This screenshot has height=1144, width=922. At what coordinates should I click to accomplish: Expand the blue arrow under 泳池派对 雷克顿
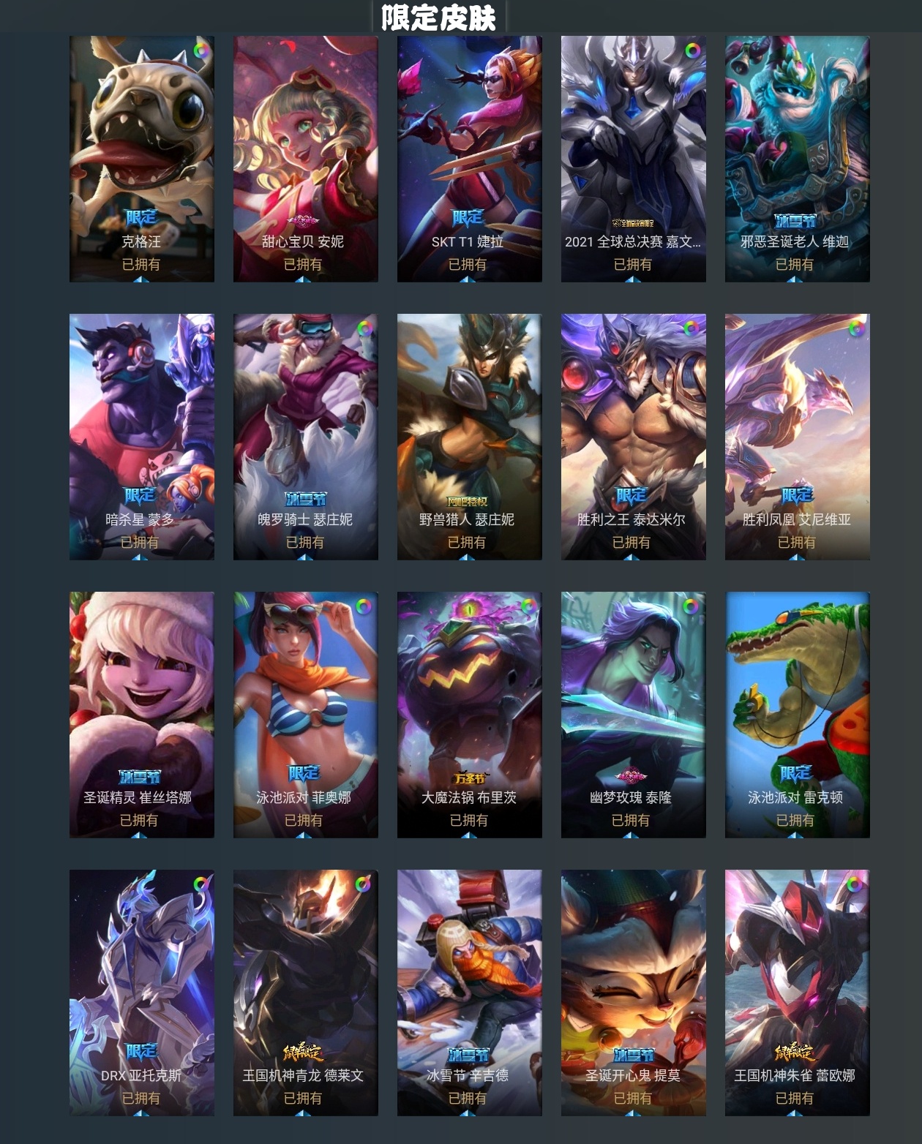(795, 835)
